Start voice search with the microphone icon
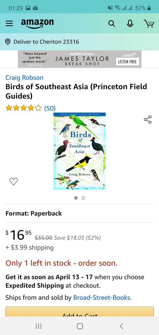The width and height of the screenshot is (159, 335). [x=130, y=24]
